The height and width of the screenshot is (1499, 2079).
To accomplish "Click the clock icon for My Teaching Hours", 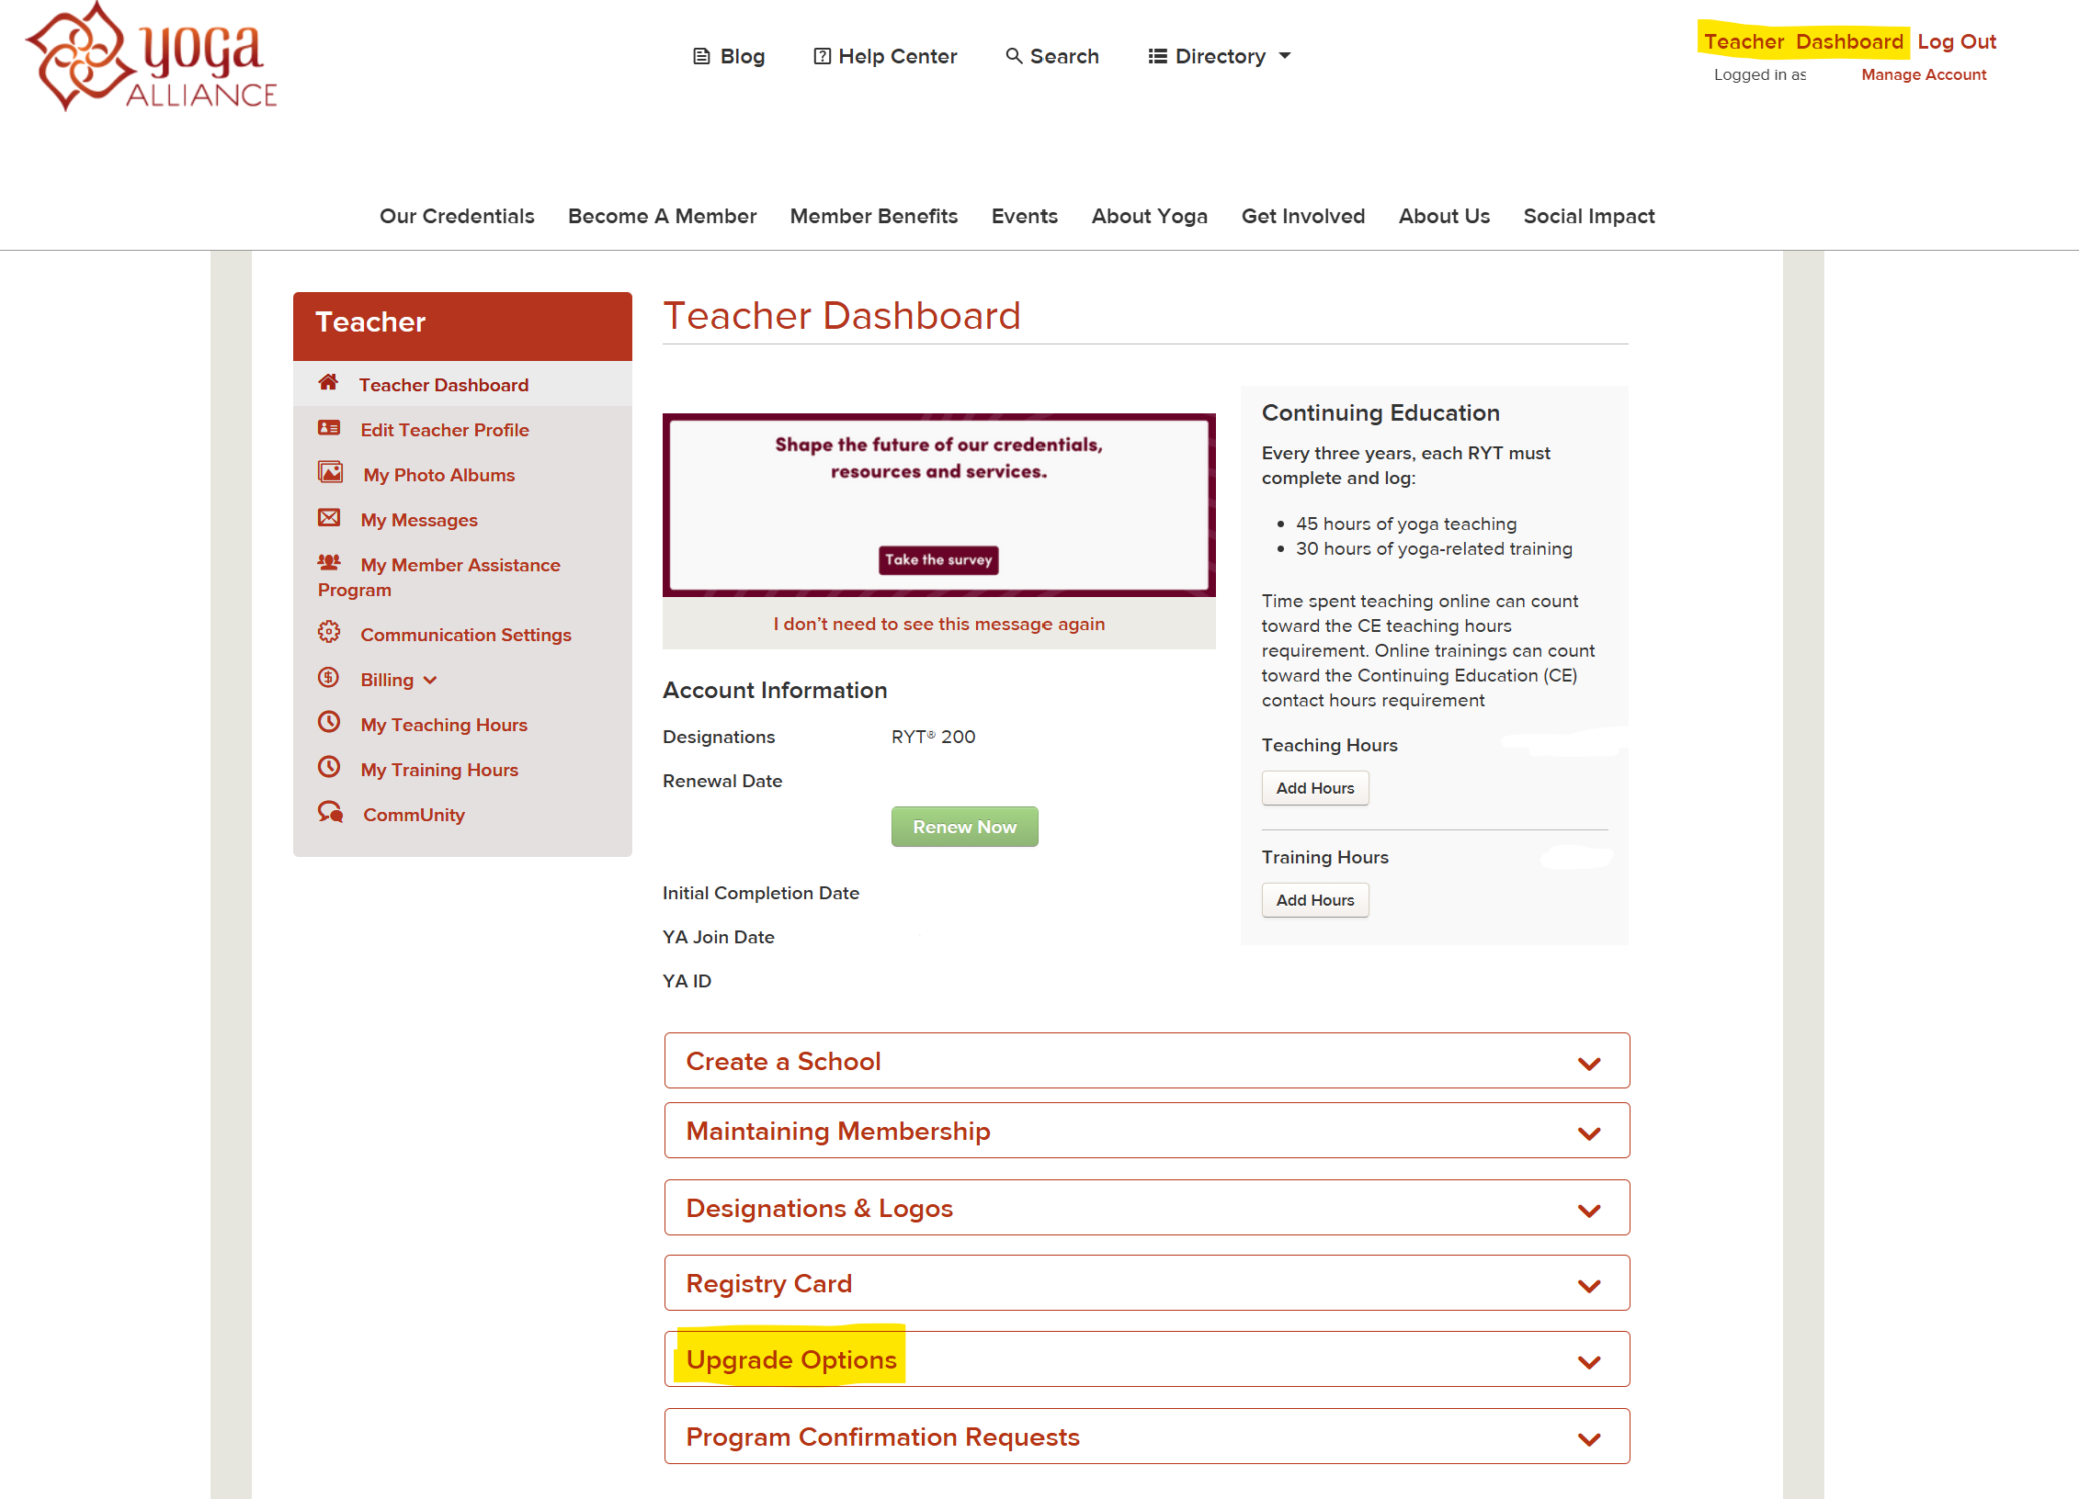I will pos(329,723).
